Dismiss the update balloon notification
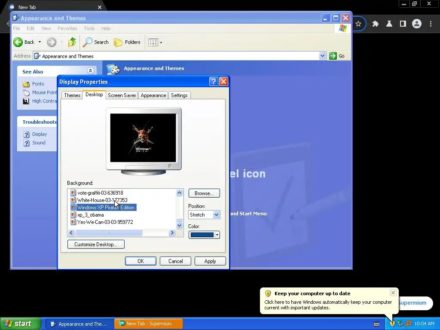The height and width of the screenshot is (330, 440). pyautogui.click(x=393, y=293)
